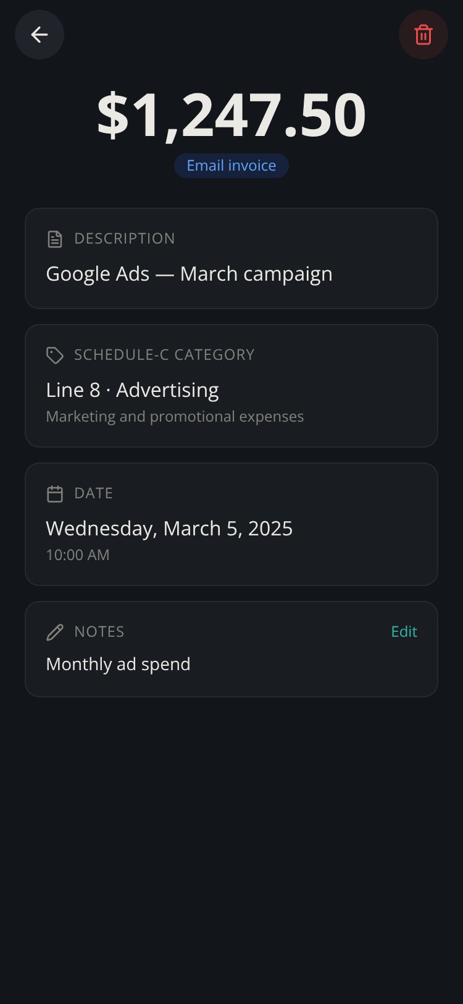Click Marketing and promotional expenses subtitle
Image resolution: width=463 pixels, height=1004 pixels.
175,416
